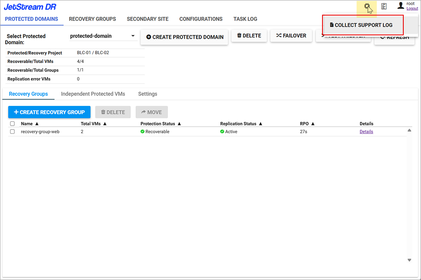Open the Secondary Site tab

pos(147,19)
